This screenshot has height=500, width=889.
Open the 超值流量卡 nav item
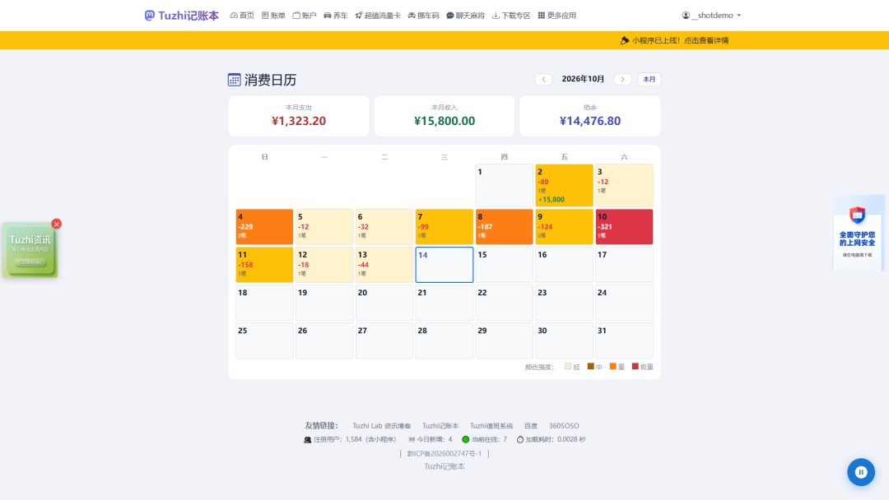[378, 16]
